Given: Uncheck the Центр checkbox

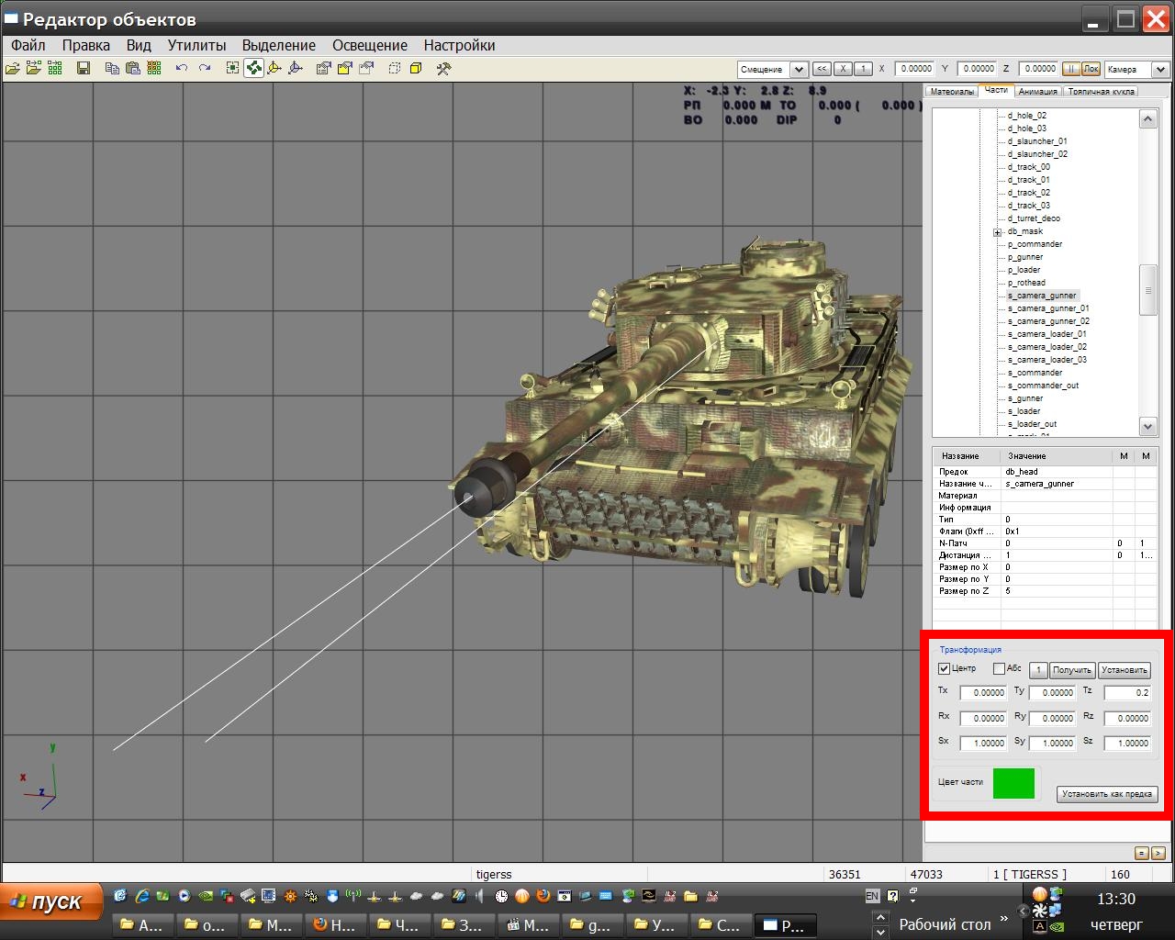Looking at the screenshot, I should click(944, 669).
